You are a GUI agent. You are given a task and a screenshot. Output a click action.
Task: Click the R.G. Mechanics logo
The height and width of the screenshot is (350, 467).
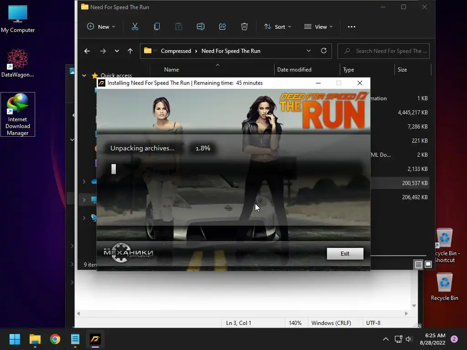(128, 252)
